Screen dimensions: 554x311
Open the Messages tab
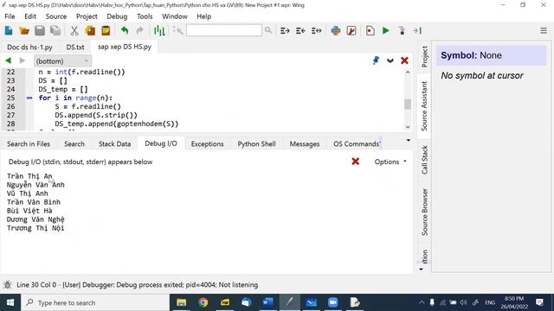(305, 144)
